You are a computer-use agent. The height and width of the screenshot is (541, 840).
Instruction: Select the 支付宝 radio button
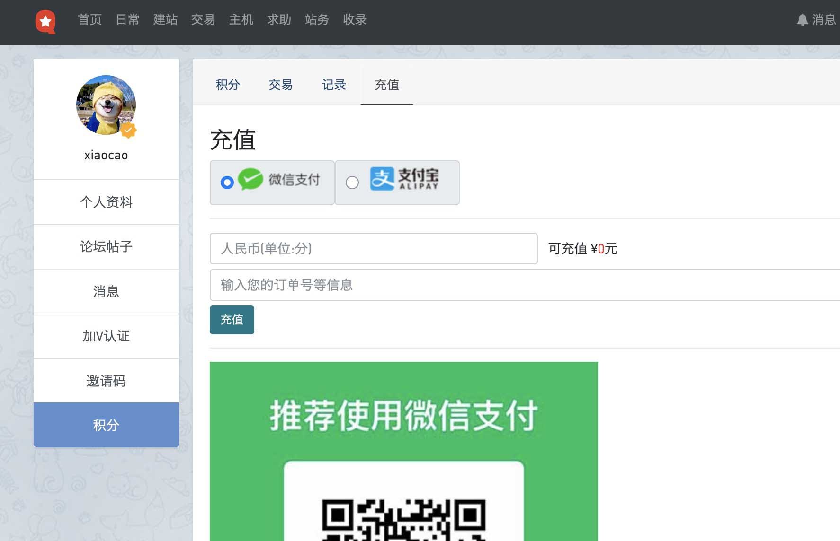[x=352, y=183]
